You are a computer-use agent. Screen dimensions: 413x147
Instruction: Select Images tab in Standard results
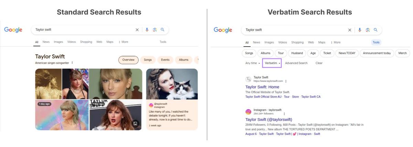coord(59,42)
